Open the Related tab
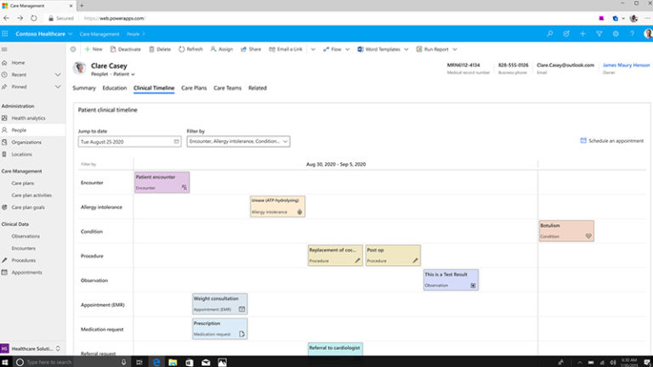653x367 pixels. click(258, 88)
